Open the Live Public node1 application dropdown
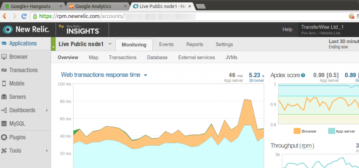Viewport: 359px width, 168px height. coord(110,44)
